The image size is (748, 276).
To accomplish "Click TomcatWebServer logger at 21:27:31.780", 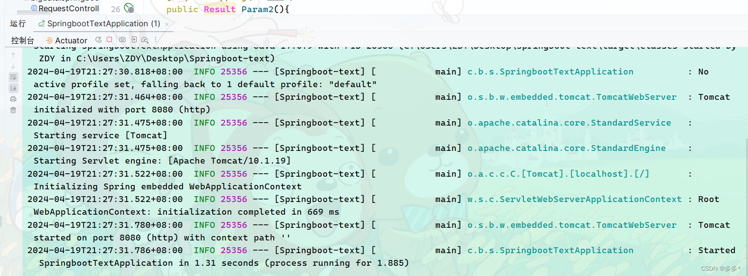I will (x=572, y=225).
